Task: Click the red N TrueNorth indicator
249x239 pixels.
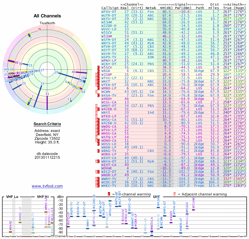Action: (x=39, y=29)
